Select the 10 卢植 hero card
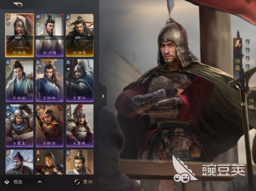 (50, 35)
